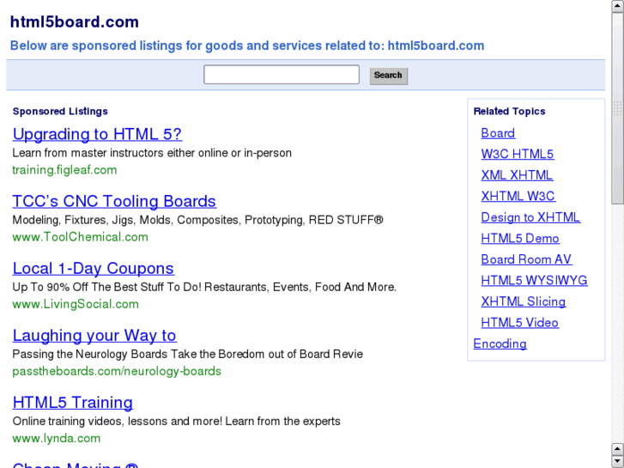Select the 'Design to XHTML' related topic
This screenshot has height=468, width=624.
click(530, 217)
